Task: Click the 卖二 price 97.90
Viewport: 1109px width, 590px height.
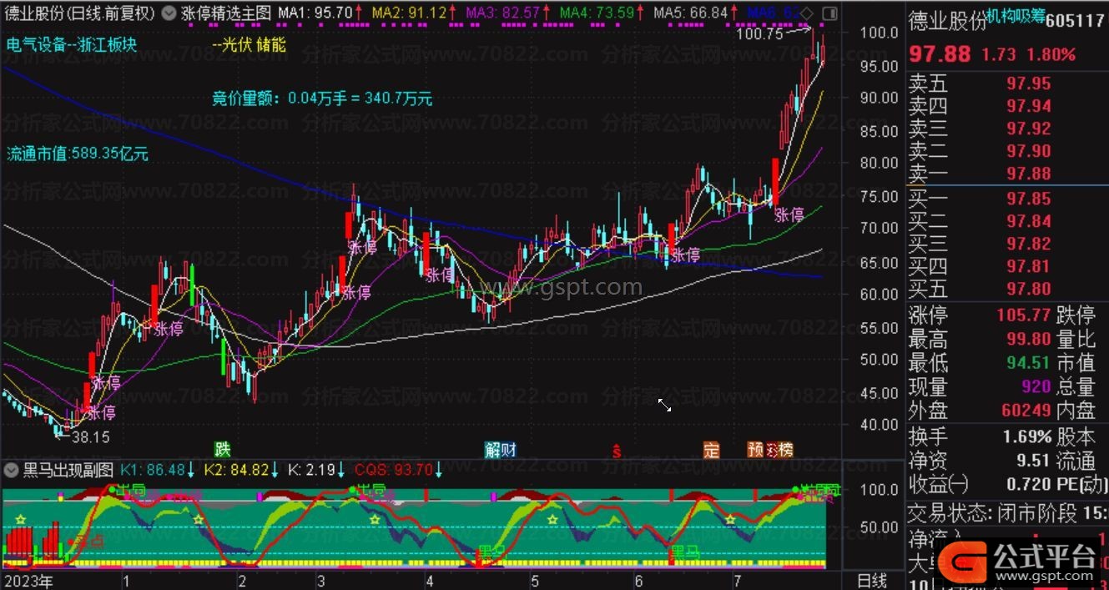Action: click(1028, 151)
